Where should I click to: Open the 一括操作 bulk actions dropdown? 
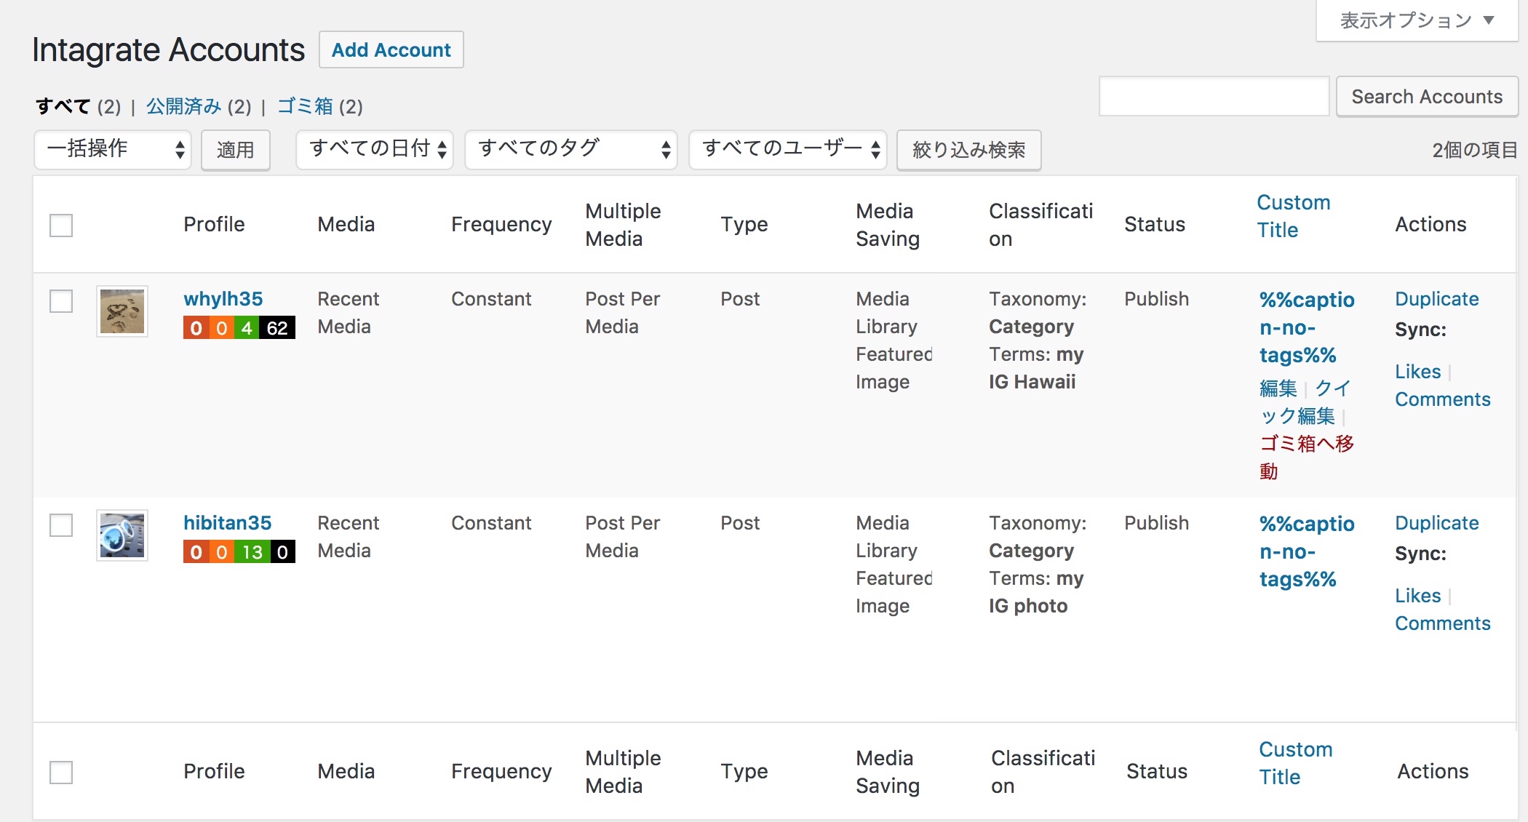pos(113,150)
